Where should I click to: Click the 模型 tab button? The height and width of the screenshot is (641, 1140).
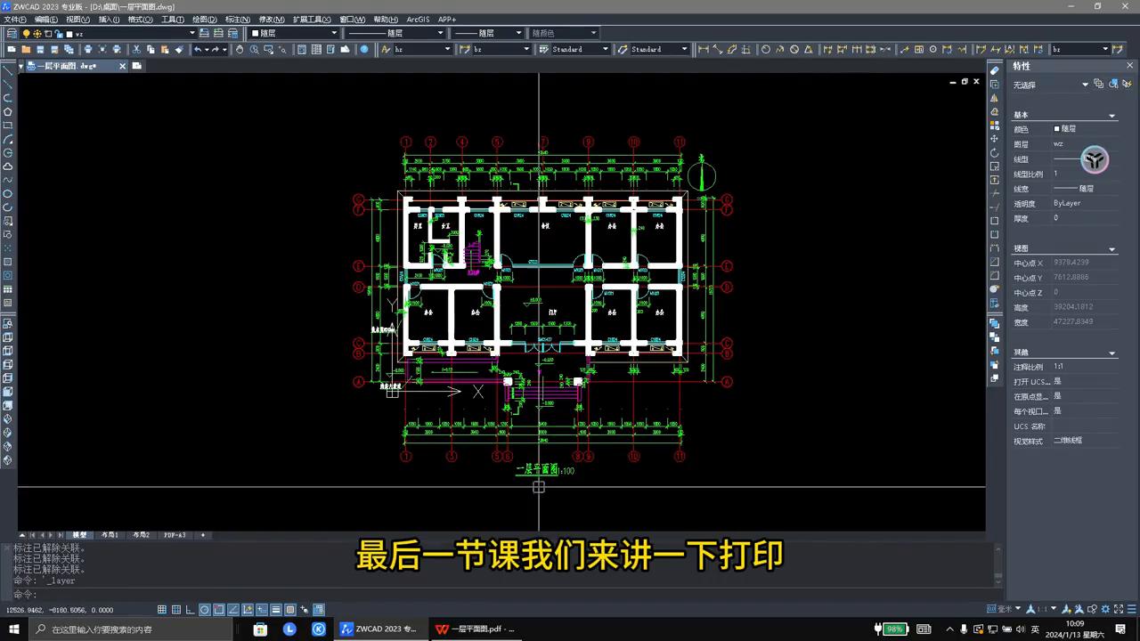[x=80, y=535]
